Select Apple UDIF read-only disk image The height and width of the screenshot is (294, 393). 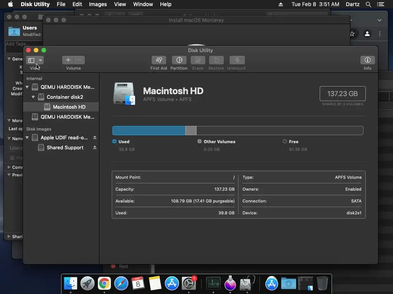tap(61, 137)
